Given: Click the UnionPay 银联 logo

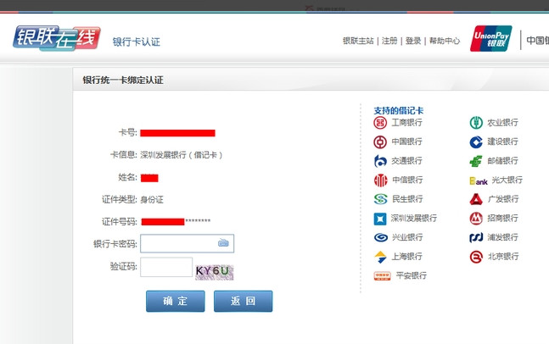Looking at the screenshot, I should 491,39.
